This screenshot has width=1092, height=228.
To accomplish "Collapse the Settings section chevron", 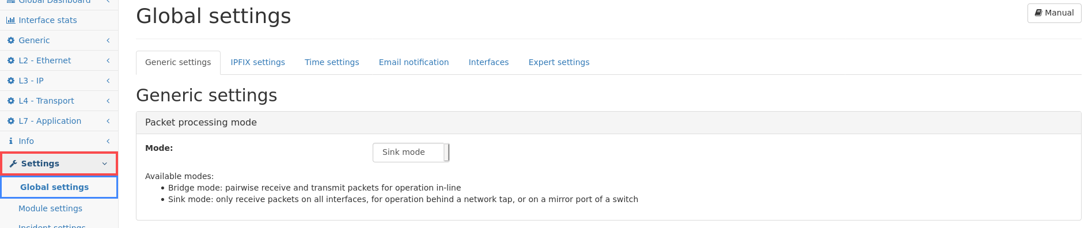I will point(104,164).
